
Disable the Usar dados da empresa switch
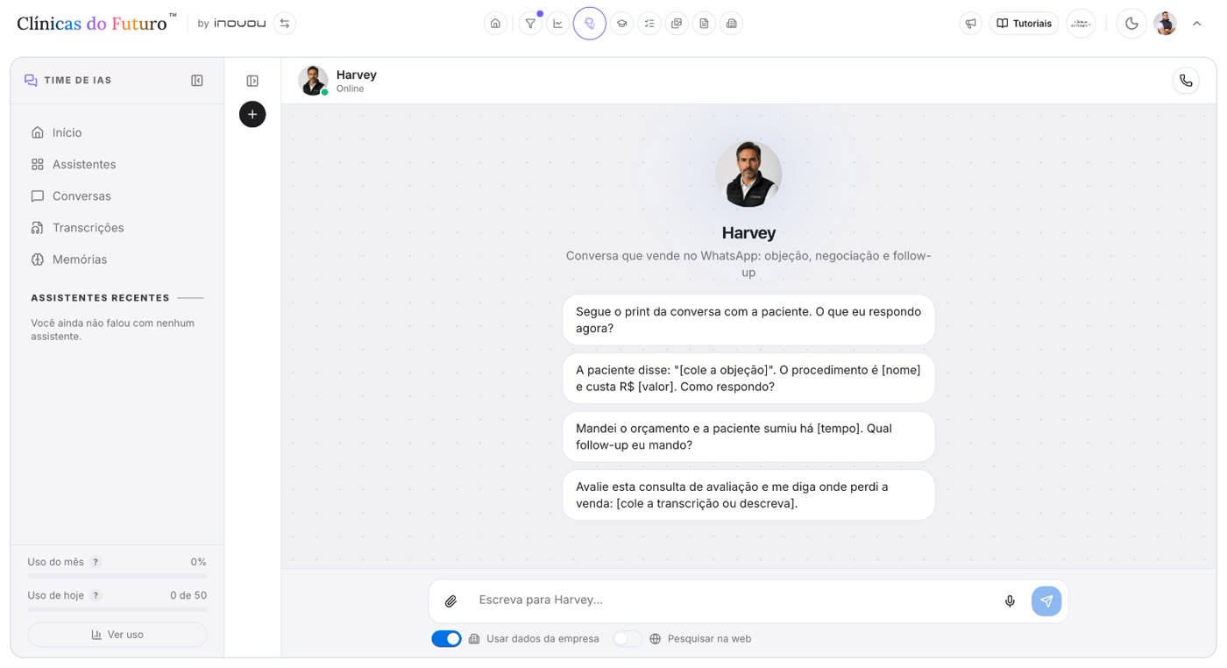coord(446,639)
